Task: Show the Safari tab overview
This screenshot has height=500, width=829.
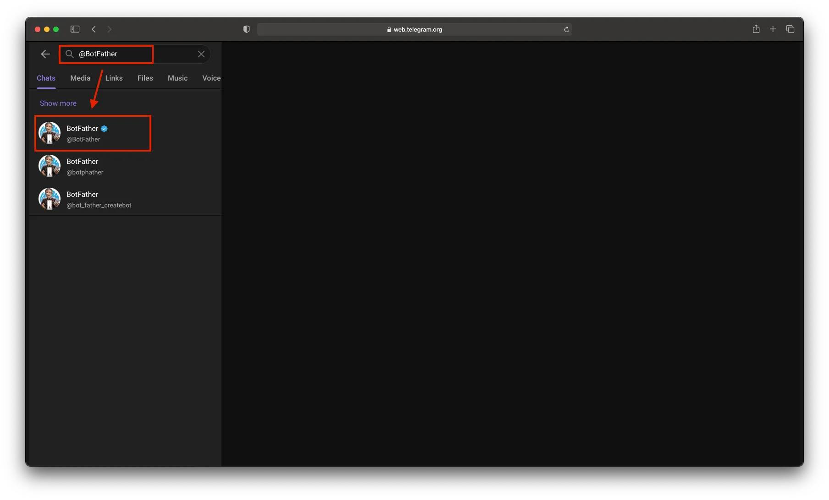Action: coord(790,29)
